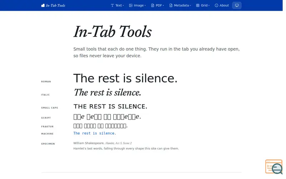This screenshot has height=179, width=286.
Task: Expand the Image menu caret
Action: (x=145, y=6)
